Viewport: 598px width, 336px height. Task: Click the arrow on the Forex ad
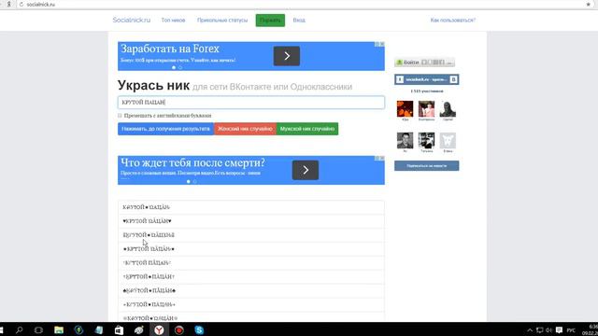(287, 56)
